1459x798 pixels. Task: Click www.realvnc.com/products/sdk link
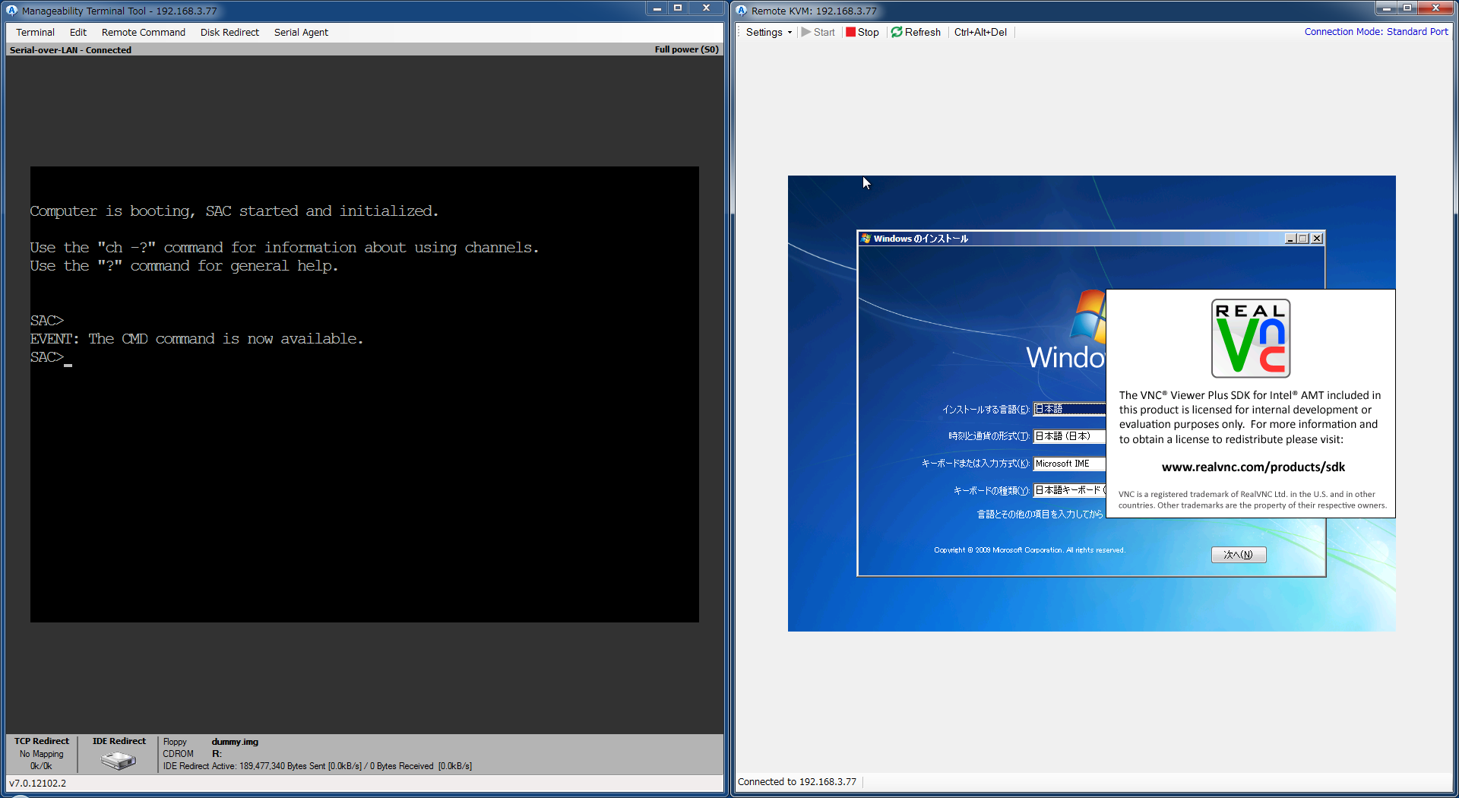[1253, 467]
